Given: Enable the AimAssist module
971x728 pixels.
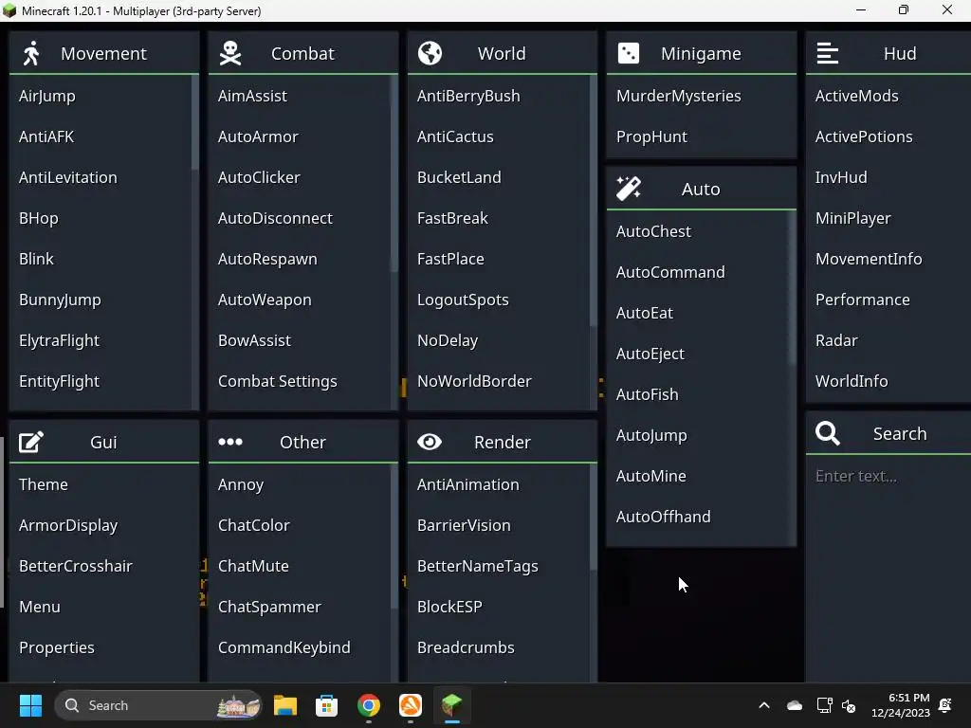Looking at the screenshot, I should tap(300, 96).
